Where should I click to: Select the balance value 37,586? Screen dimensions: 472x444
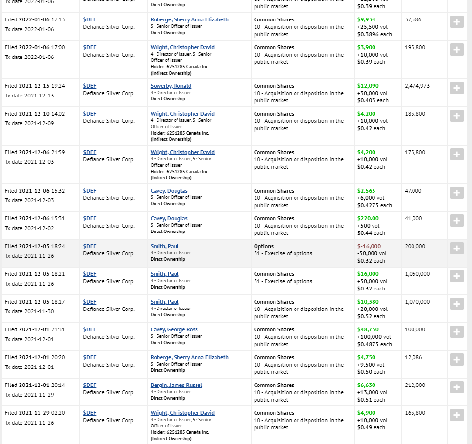413,19
